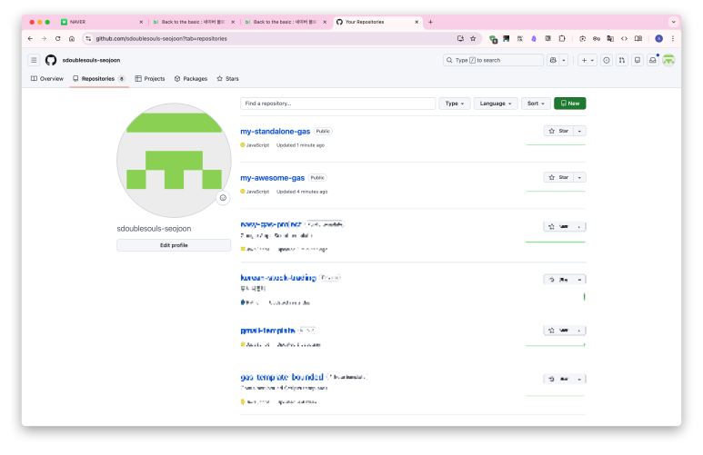
Task: Open the Copilot chat icon
Action: point(553,60)
